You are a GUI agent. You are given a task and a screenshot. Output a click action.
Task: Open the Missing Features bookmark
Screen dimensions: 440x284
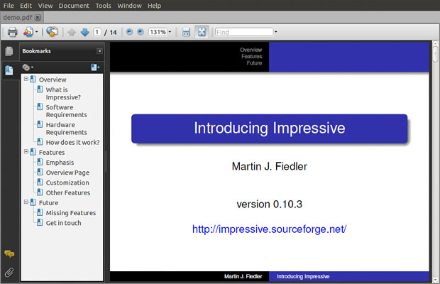71,213
